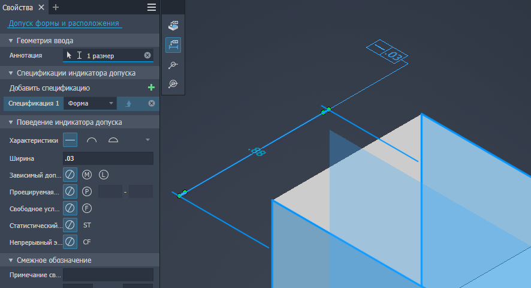The image size is (531, 288).
Task: Select straightness characteristic symbol
Action: (70, 140)
